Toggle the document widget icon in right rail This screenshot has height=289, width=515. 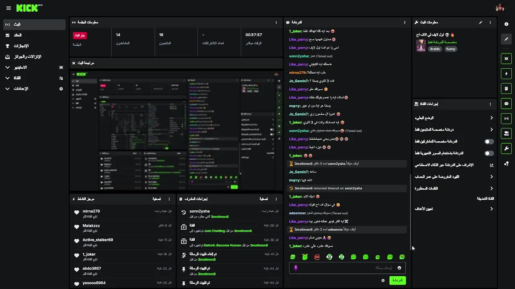coord(506,88)
